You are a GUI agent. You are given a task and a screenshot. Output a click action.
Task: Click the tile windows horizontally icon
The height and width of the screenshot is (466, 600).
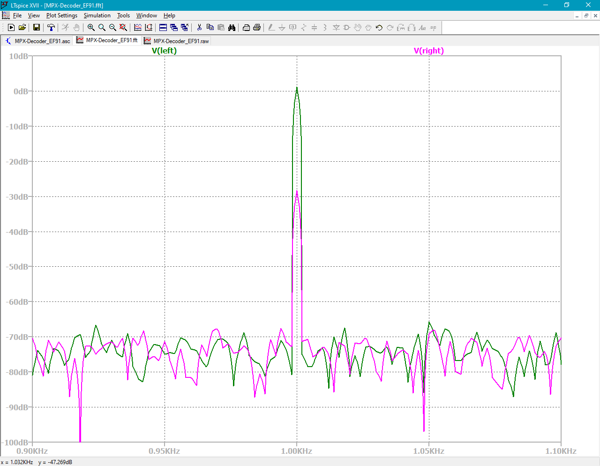point(163,28)
